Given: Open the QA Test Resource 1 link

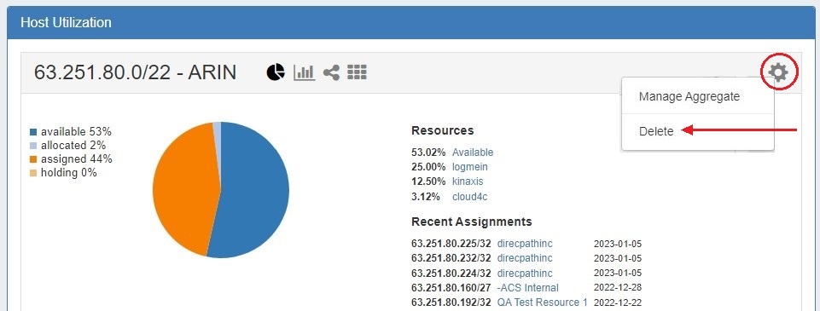Looking at the screenshot, I should pos(543,302).
